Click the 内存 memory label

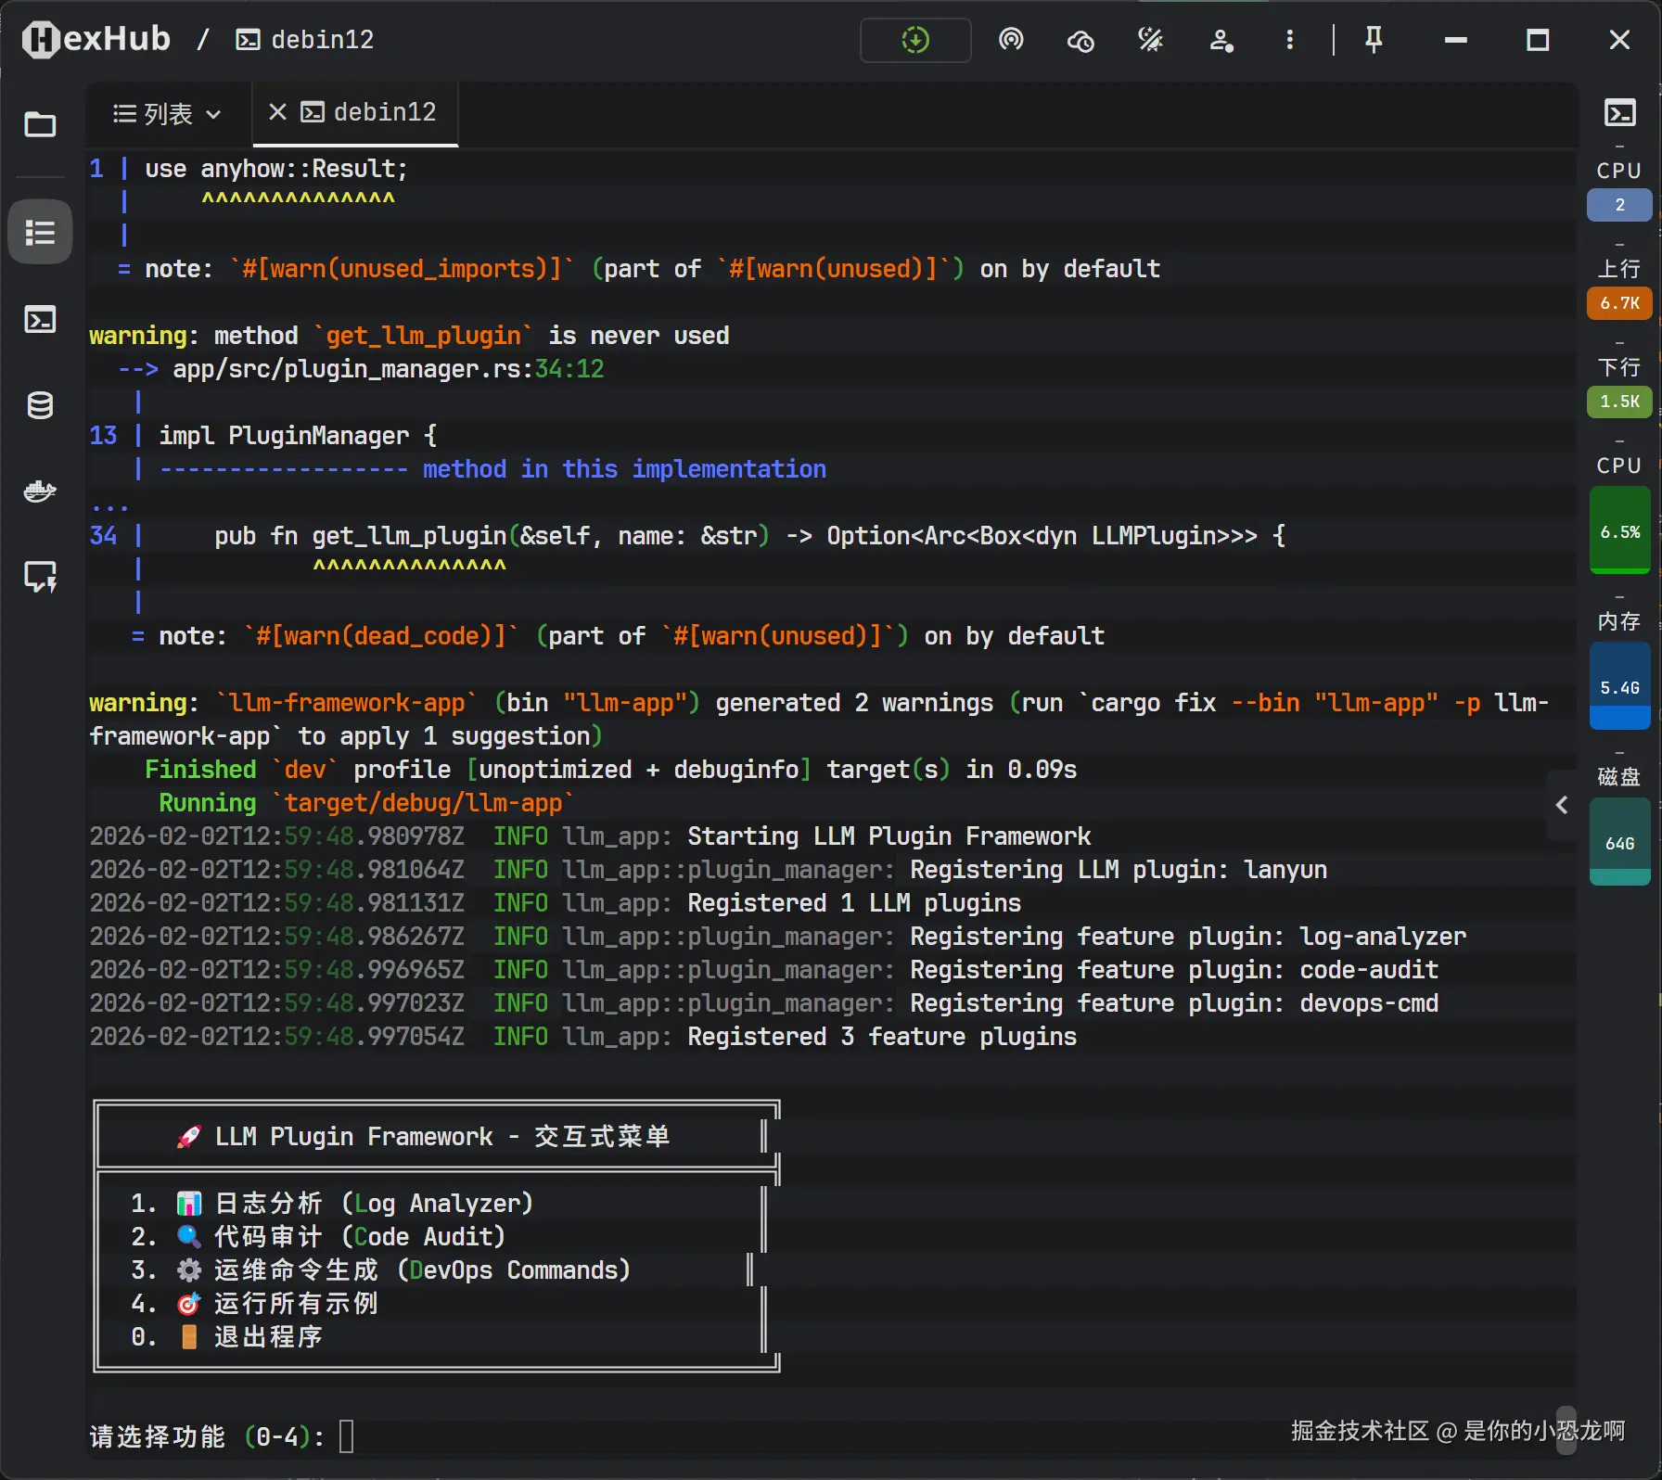(1619, 620)
